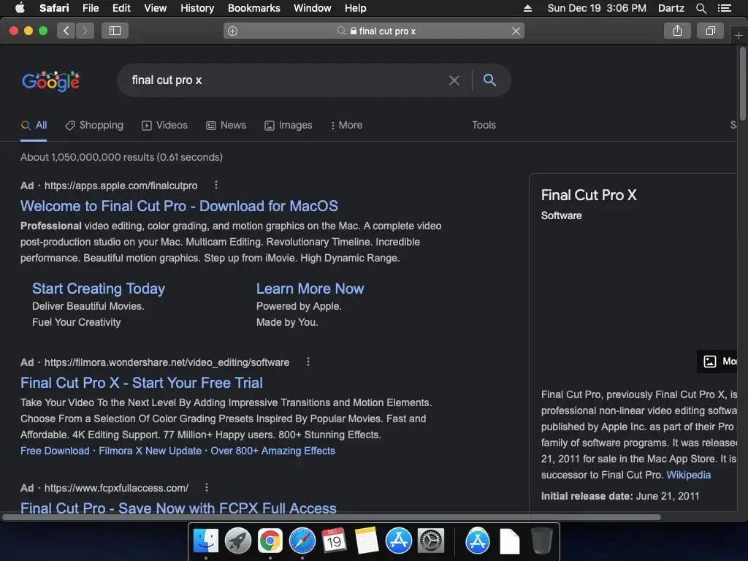The image size is (748, 561).
Task: Open the Share button in Safari toolbar
Action: click(677, 31)
